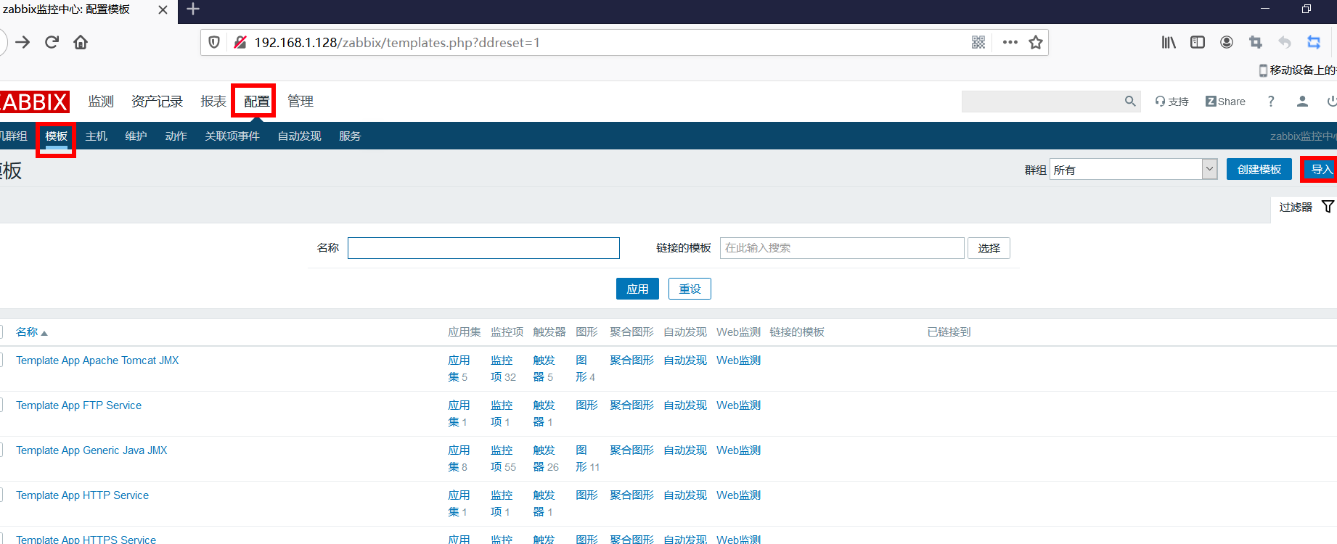
Task: Open 聚合图形 for Template App FTP Service
Action: pos(631,405)
